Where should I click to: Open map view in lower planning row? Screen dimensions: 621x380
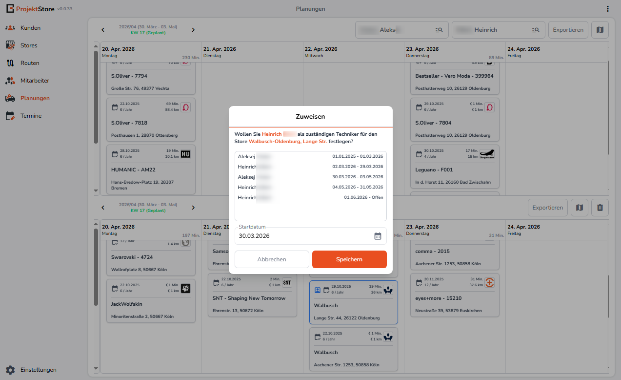[579, 208]
